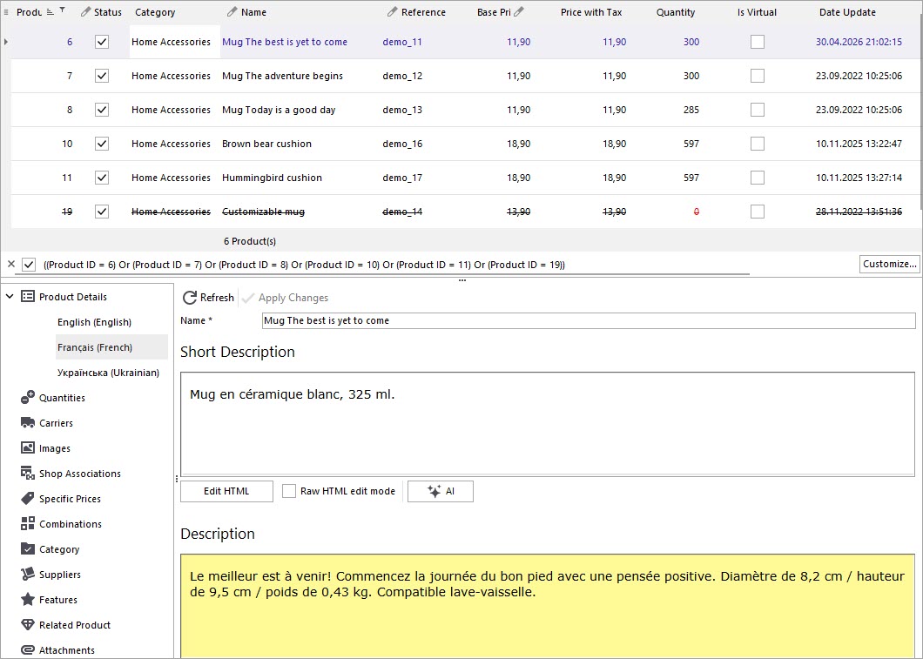
Task: Click the Attachments paperclip icon
Action: click(x=28, y=649)
